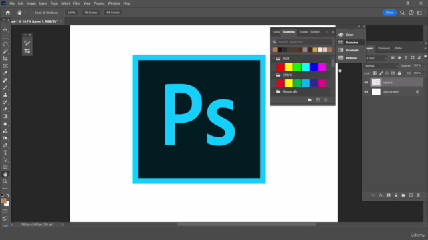Viewport: 428px width, 240px height.
Task: Open the Opacity value dropdown arrow
Action: [424, 65]
